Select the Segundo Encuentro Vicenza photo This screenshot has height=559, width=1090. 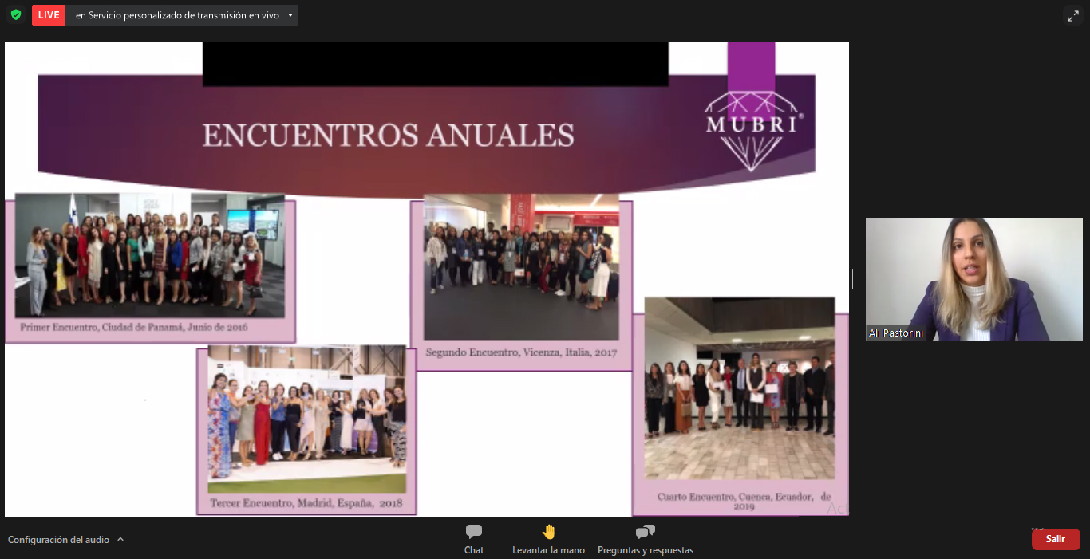[x=523, y=267]
